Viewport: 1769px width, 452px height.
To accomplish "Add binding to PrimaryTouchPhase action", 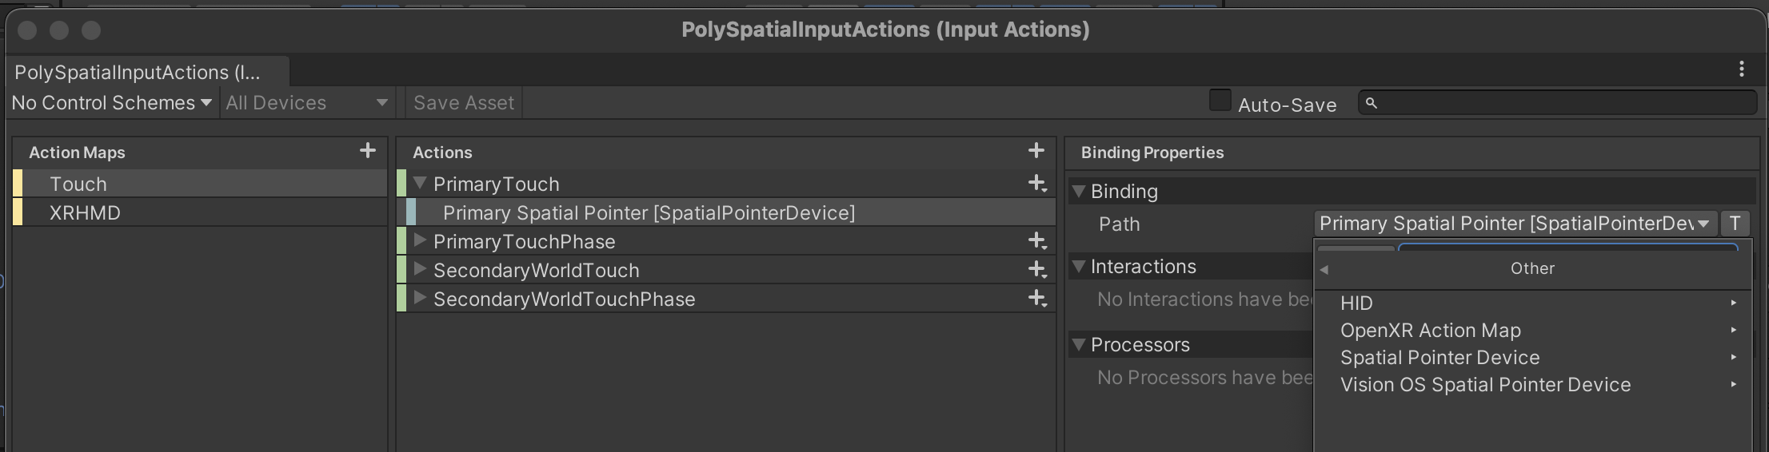I will [x=1037, y=241].
